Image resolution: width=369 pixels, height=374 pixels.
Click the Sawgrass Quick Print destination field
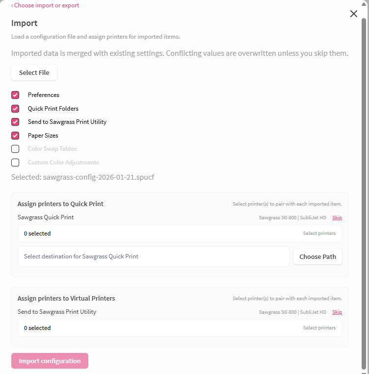click(x=153, y=257)
